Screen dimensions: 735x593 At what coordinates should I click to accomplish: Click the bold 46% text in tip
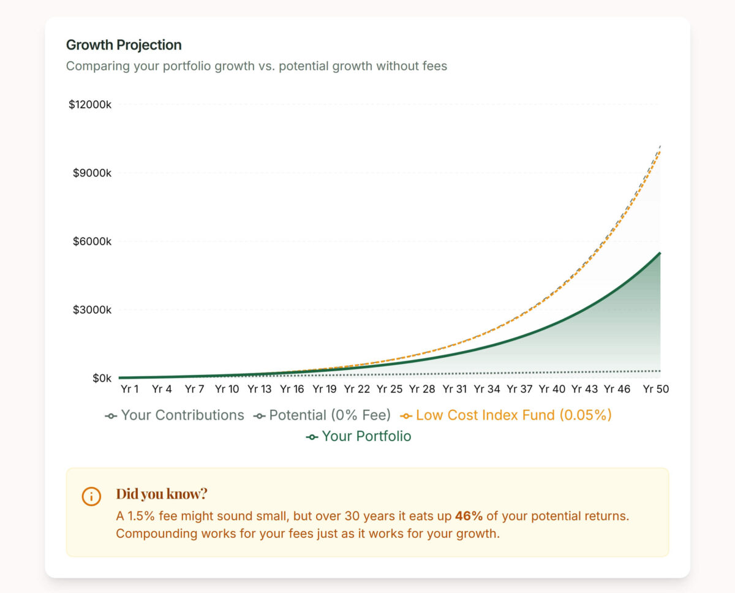[x=469, y=516]
